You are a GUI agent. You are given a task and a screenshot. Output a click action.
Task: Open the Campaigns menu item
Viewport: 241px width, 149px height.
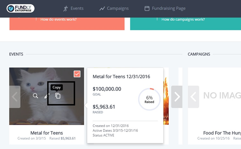tap(118, 8)
